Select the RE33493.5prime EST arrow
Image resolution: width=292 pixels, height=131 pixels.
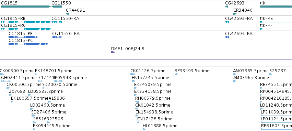(176, 74)
